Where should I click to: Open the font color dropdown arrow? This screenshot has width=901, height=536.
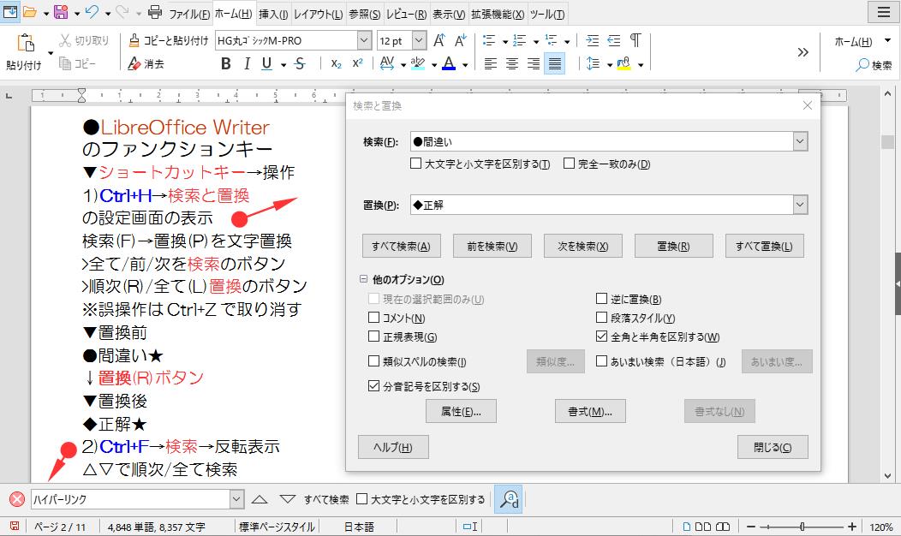(465, 65)
